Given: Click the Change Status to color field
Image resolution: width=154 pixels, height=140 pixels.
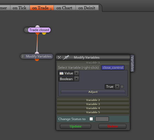Looking at the screenshot, I should pos(102,119).
